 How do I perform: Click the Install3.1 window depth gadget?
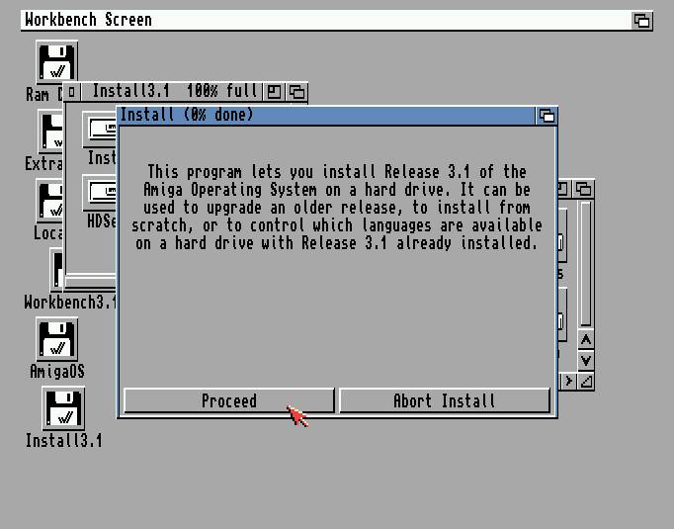pos(295,92)
